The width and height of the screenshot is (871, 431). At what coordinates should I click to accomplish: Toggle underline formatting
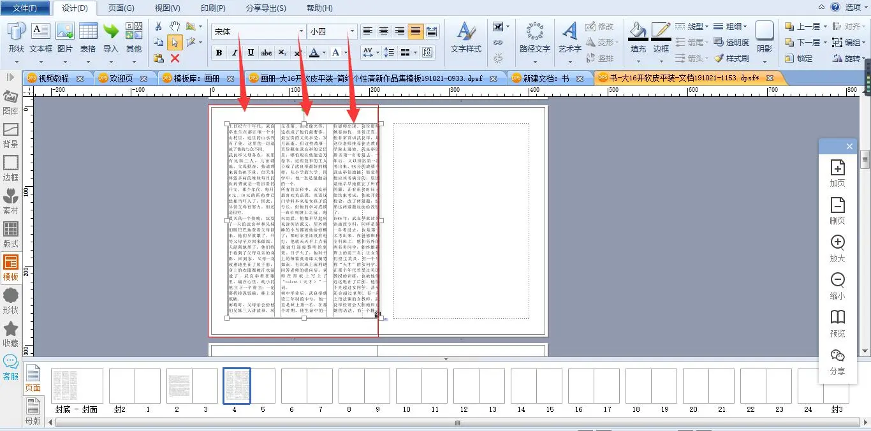[251, 52]
